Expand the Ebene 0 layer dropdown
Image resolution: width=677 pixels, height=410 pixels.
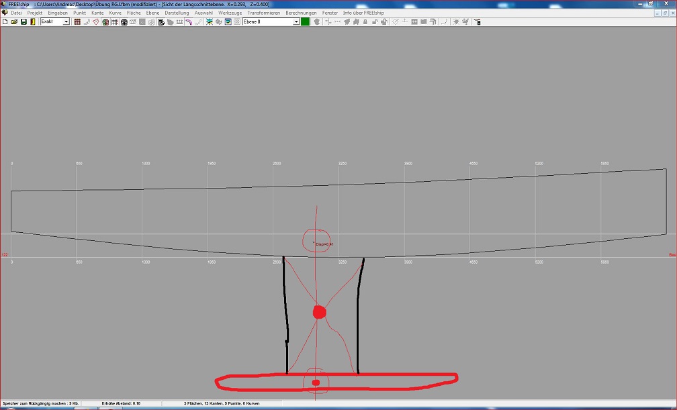point(296,21)
